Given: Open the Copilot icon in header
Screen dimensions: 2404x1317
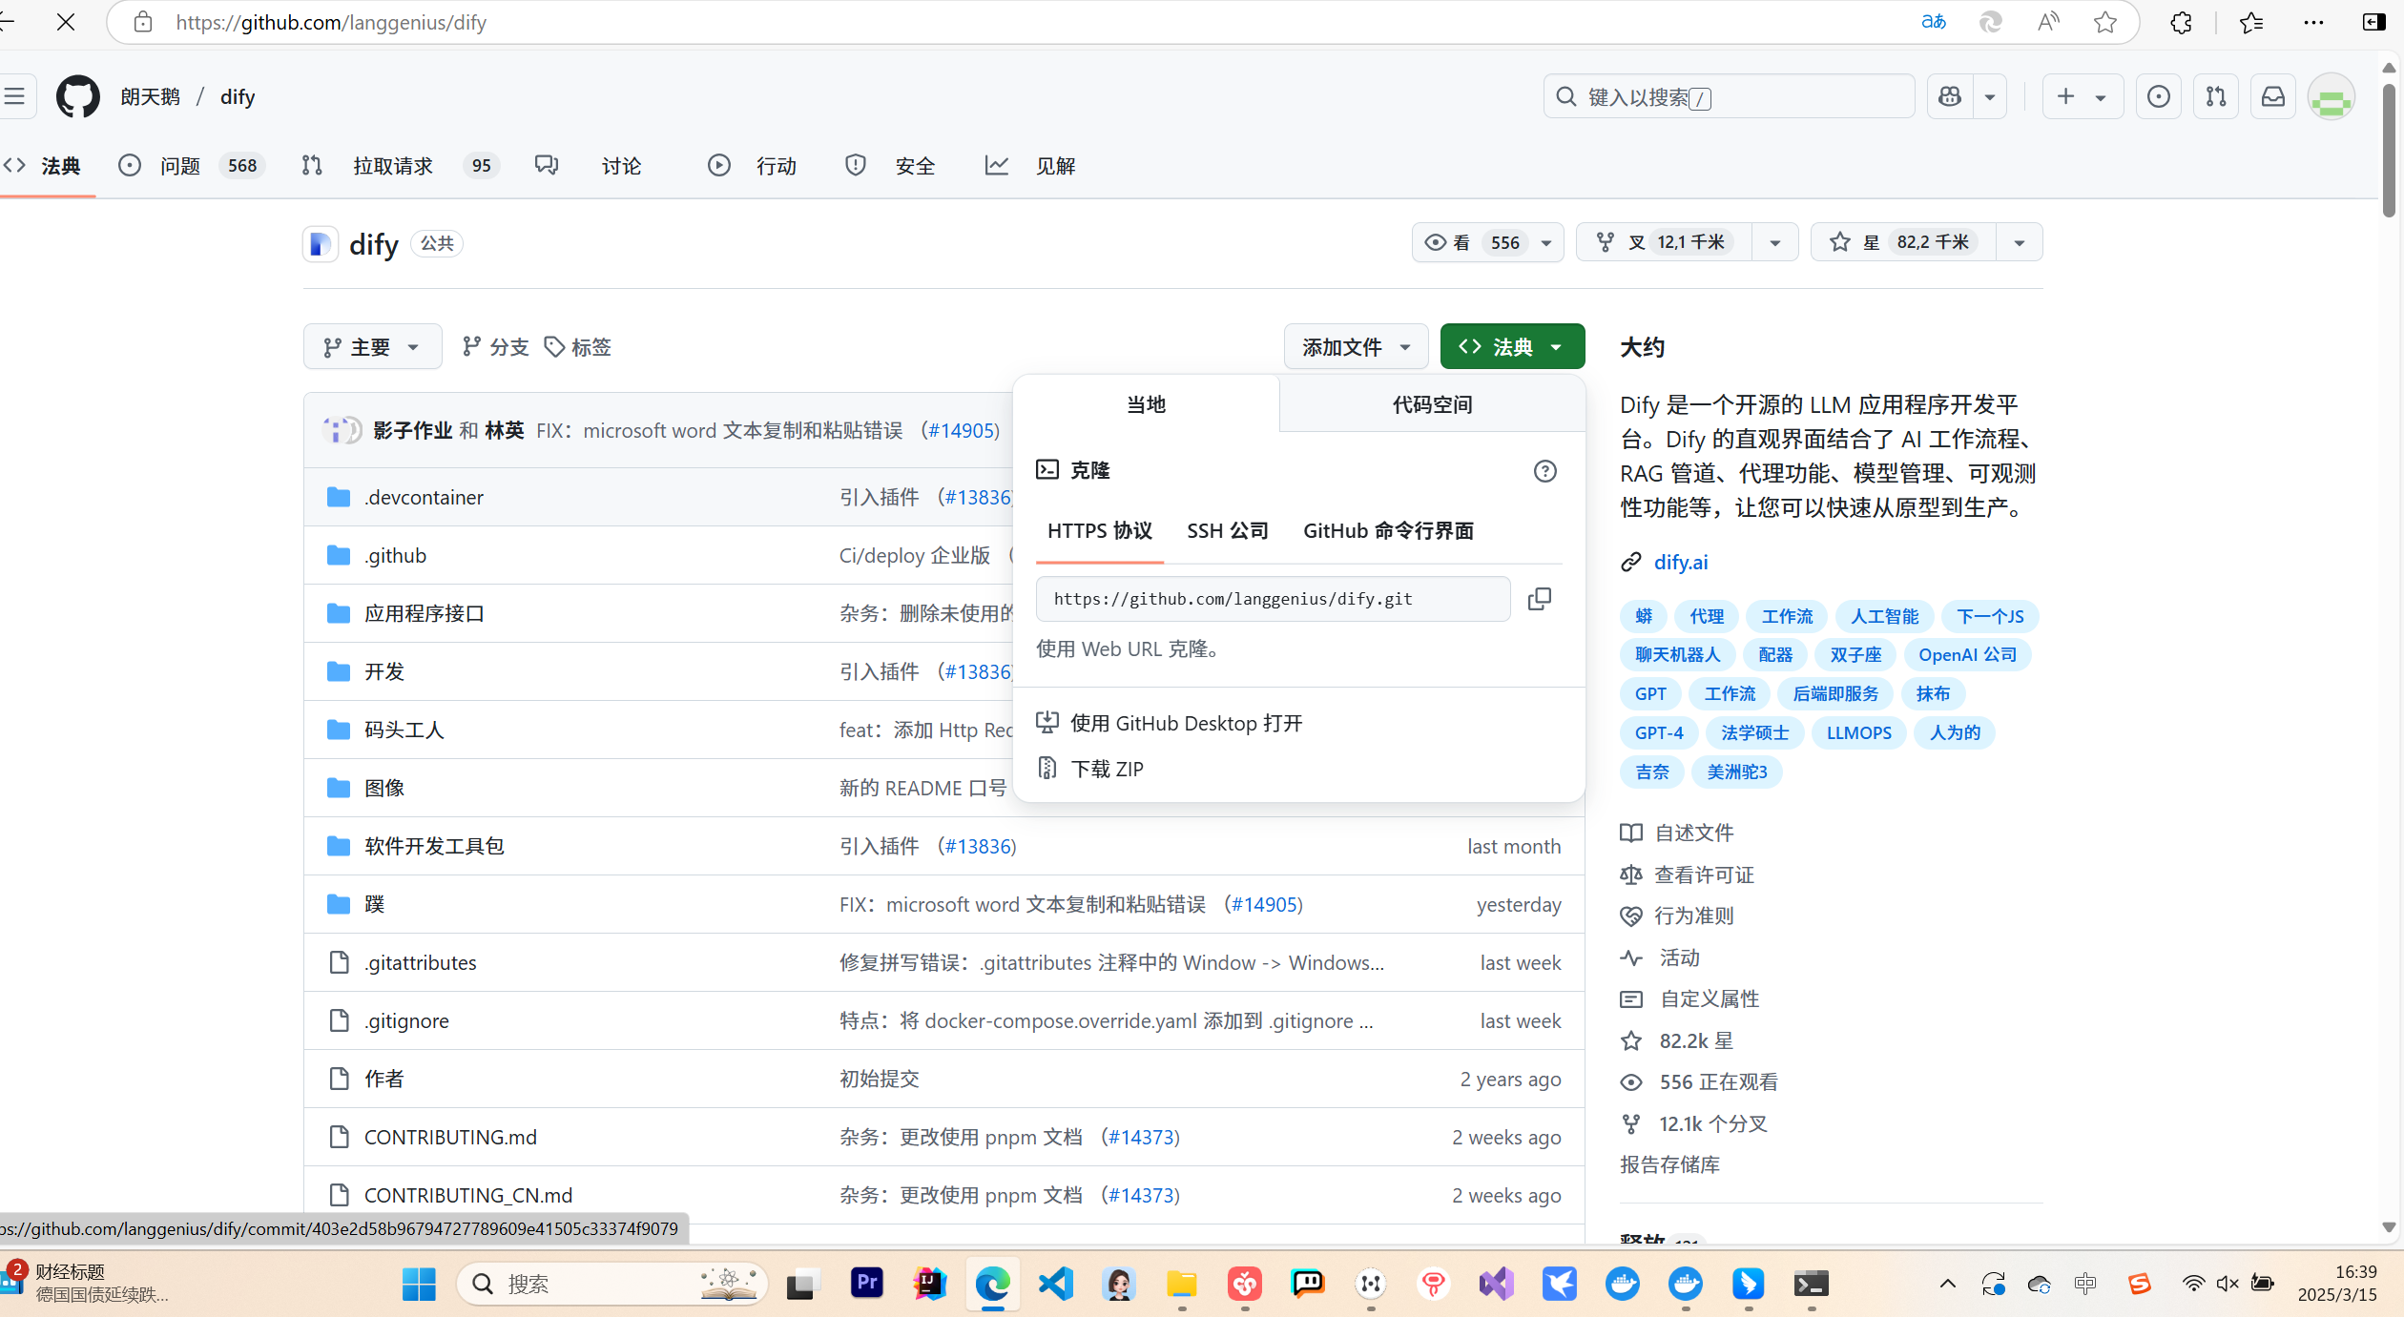Looking at the screenshot, I should click(1950, 96).
